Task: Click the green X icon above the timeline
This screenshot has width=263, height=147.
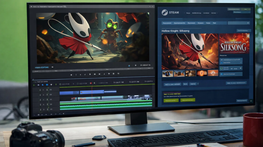Action: click(94, 83)
